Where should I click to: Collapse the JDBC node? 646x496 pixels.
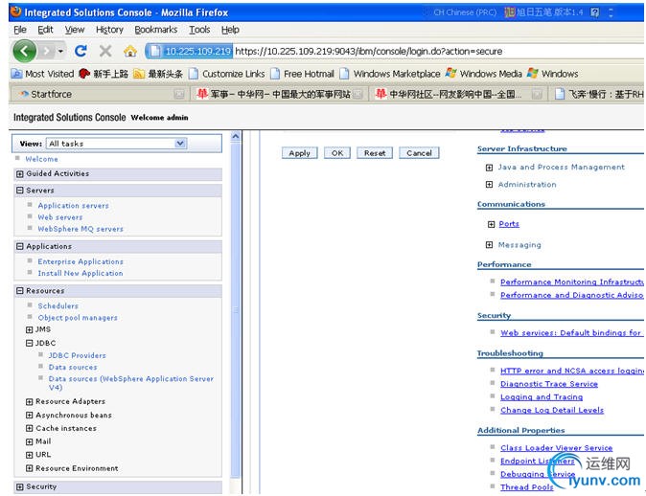(x=30, y=344)
